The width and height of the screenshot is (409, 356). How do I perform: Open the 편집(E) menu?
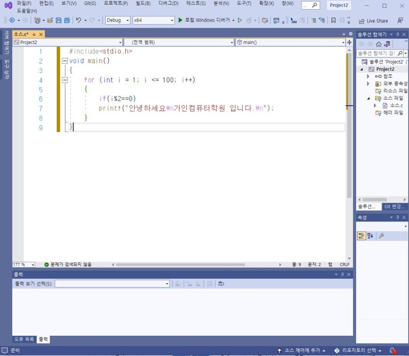[x=46, y=3]
